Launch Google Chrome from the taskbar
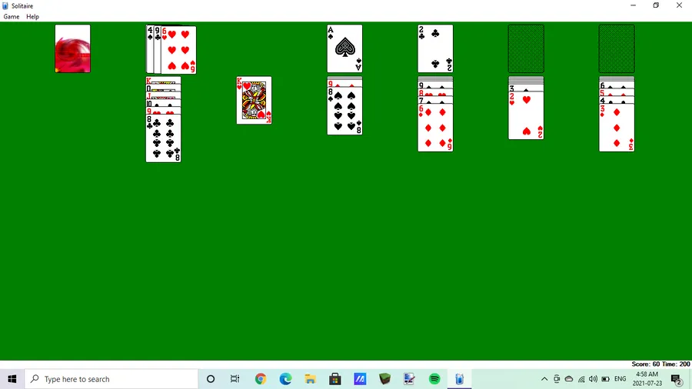Screen dimensions: 692x389 tap(261, 379)
